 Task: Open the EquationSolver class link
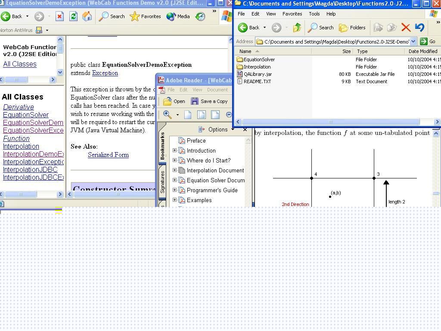pos(26,115)
